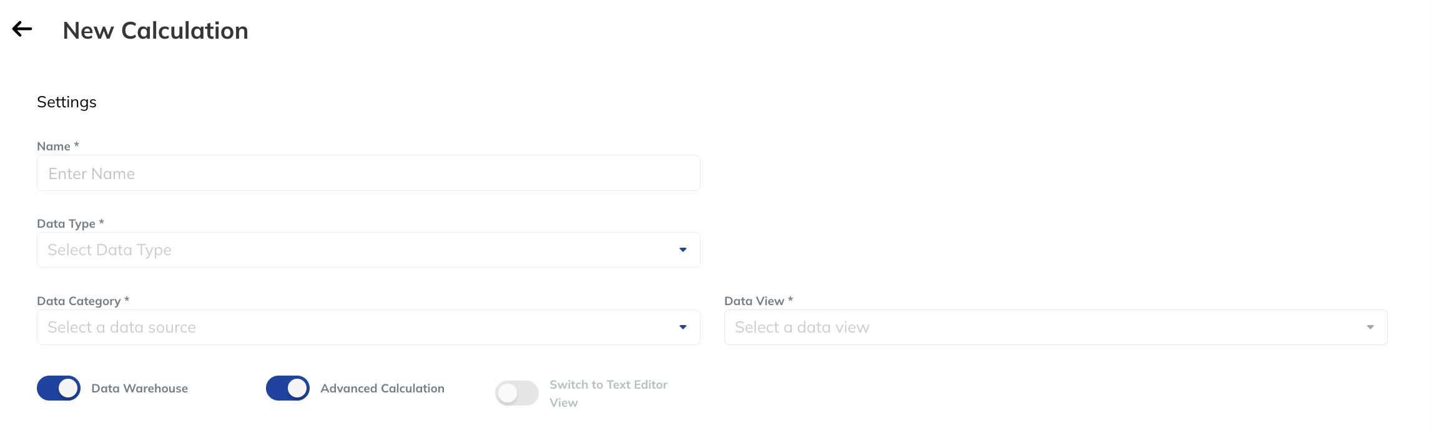Go back using the left arrow icon
This screenshot has width=1431, height=433.
(22, 29)
